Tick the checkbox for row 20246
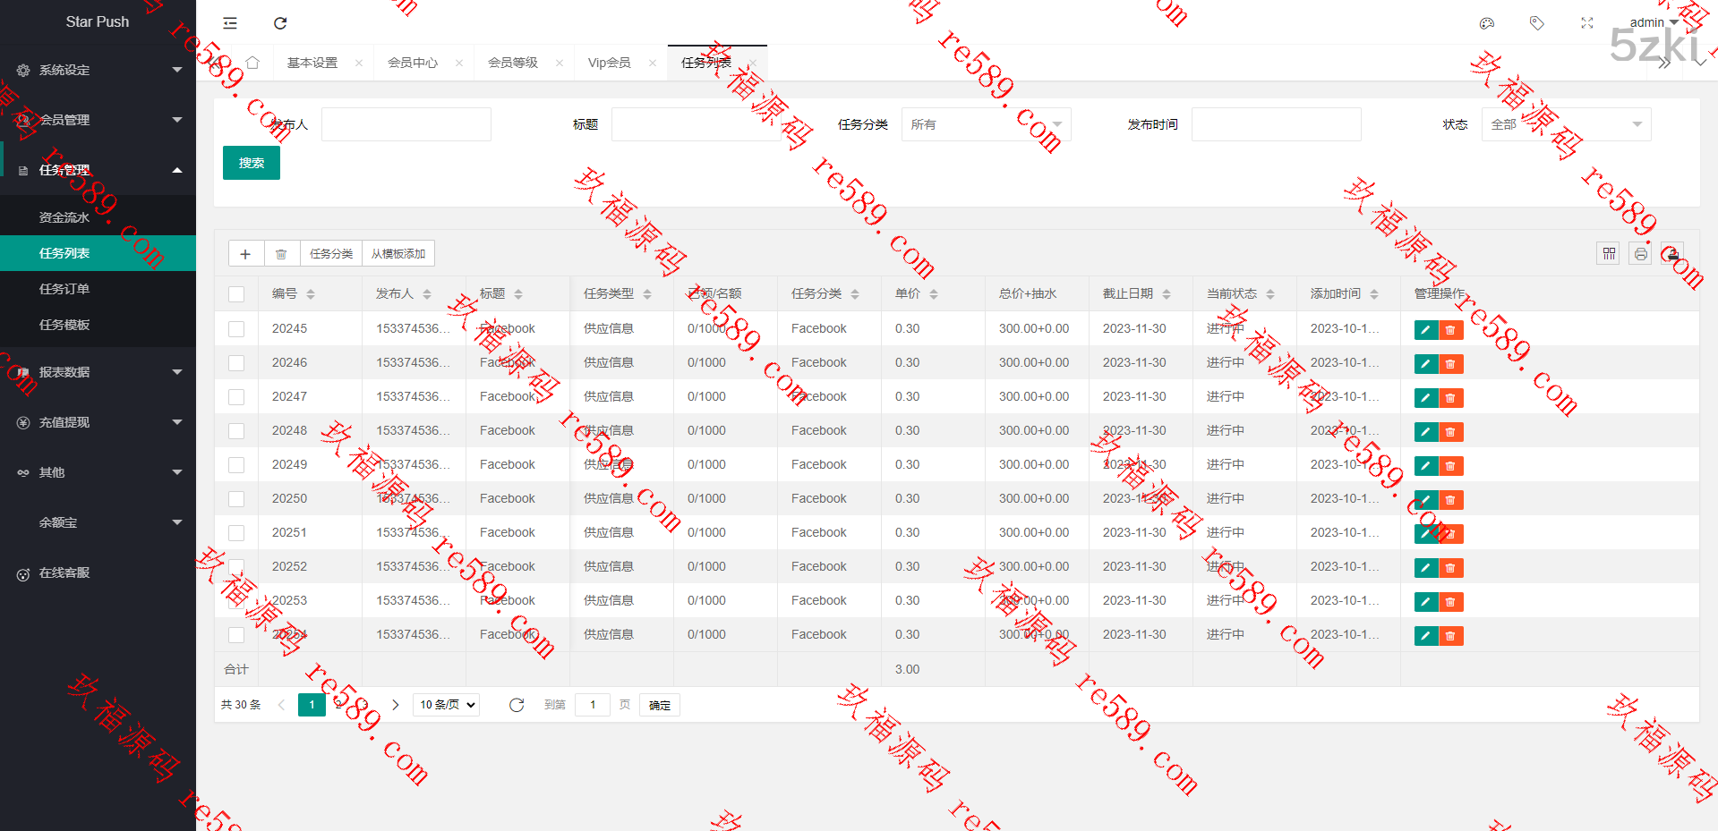 [x=236, y=363]
